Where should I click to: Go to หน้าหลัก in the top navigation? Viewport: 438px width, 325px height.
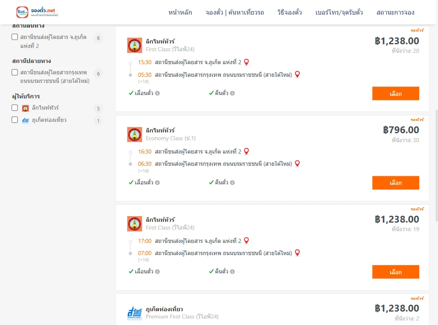coord(180,13)
